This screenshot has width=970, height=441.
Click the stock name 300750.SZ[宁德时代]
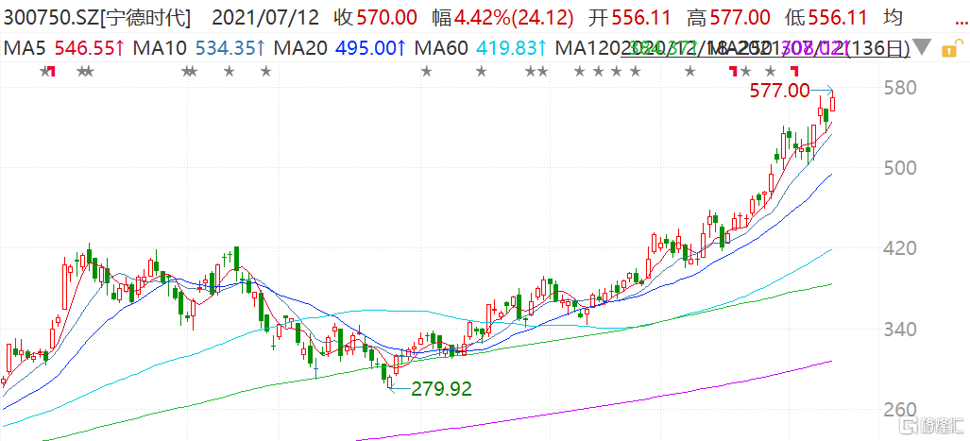click(97, 19)
